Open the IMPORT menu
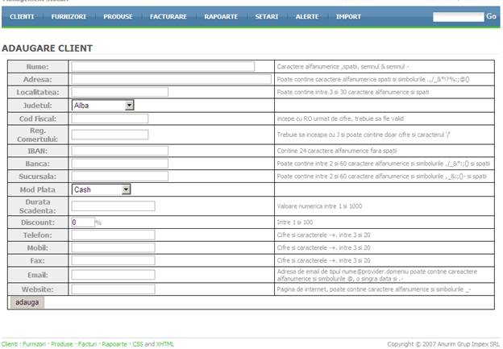The width and height of the screenshot is (503, 349). (348, 17)
